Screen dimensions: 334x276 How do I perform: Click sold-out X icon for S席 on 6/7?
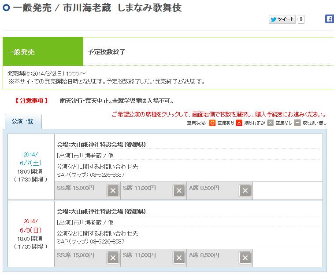tap(178, 190)
